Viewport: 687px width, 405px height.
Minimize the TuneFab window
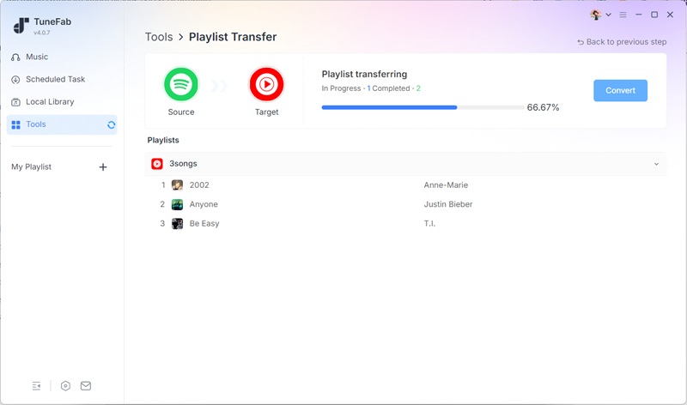tap(639, 15)
